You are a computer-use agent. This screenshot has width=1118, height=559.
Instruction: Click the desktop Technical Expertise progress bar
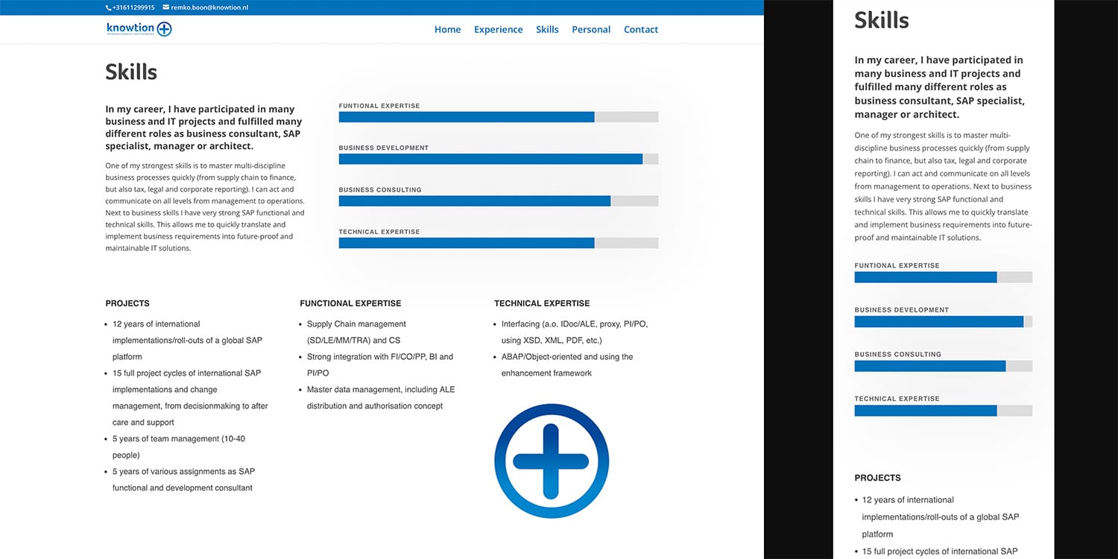click(498, 243)
